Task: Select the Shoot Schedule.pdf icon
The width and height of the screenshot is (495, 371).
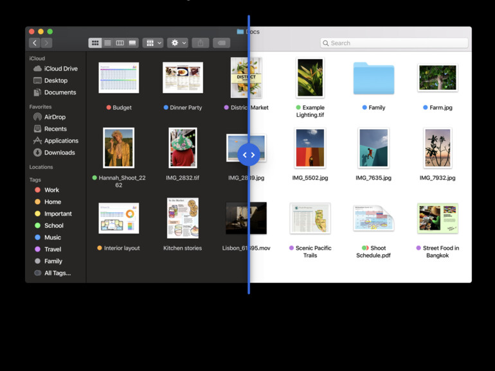Action: 373,218
